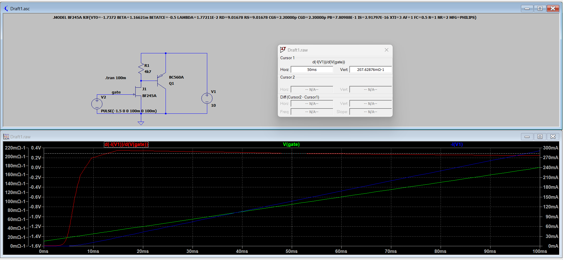Viewport: 563px width, 260px height.
Task: Click the 150mA label on right axis
Action: pyautogui.click(x=551, y=197)
